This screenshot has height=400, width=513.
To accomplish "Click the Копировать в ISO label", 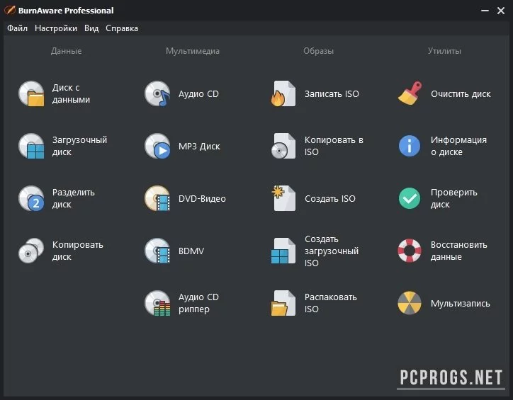I will tap(334, 146).
